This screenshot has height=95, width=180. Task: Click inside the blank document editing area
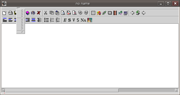(x=90, y=56)
